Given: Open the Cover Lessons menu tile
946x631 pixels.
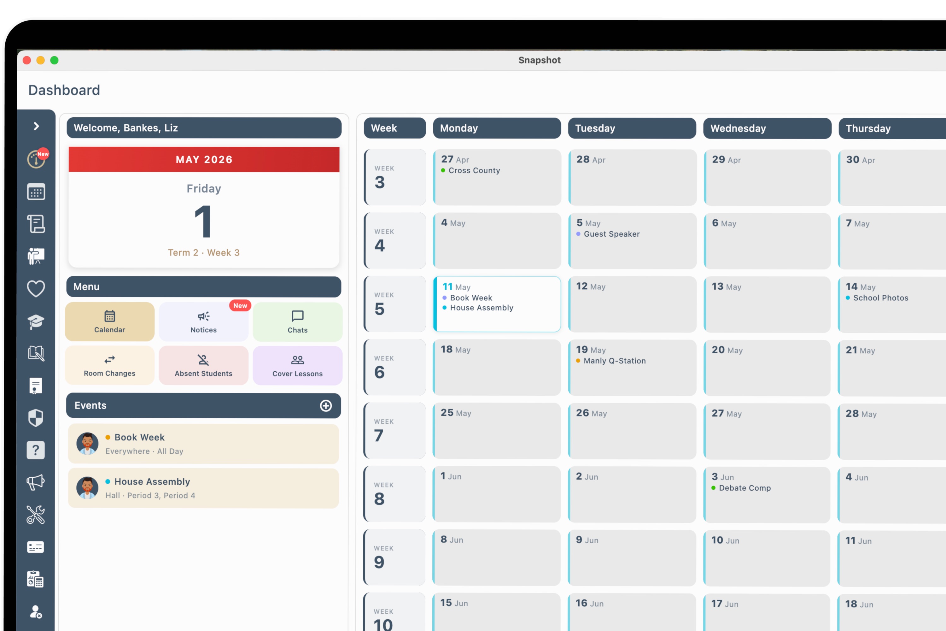Looking at the screenshot, I should (x=298, y=365).
